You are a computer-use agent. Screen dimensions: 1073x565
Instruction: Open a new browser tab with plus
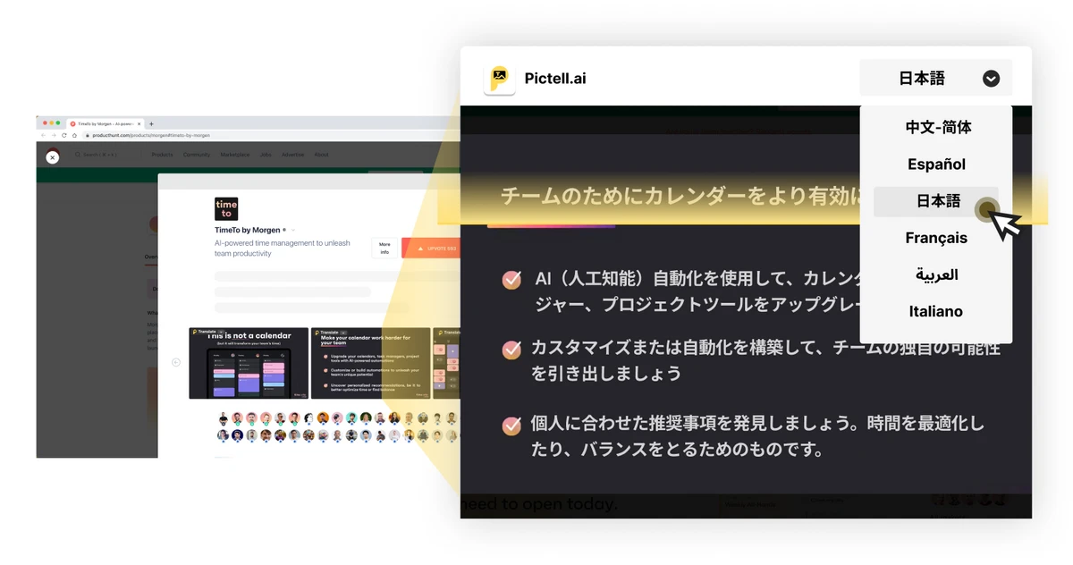(x=151, y=124)
